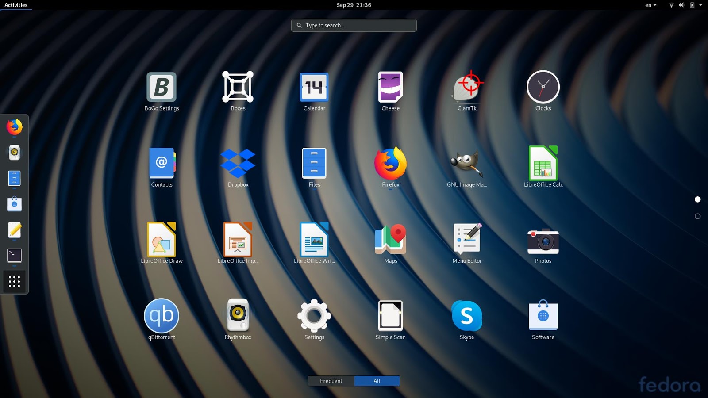The width and height of the screenshot is (708, 398).
Task: Open Cheese webcam application
Action: (x=390, y=87)
